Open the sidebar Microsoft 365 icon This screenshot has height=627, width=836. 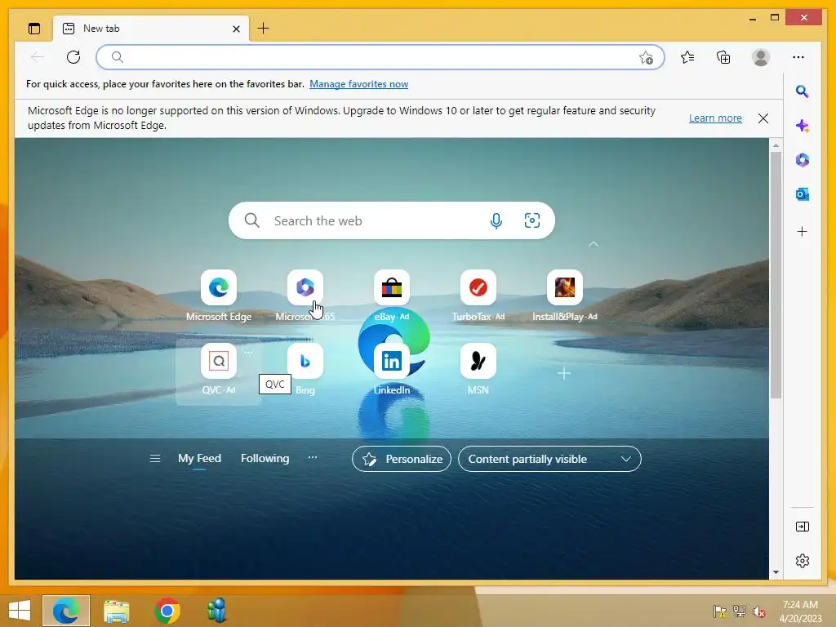pos(802,160)
